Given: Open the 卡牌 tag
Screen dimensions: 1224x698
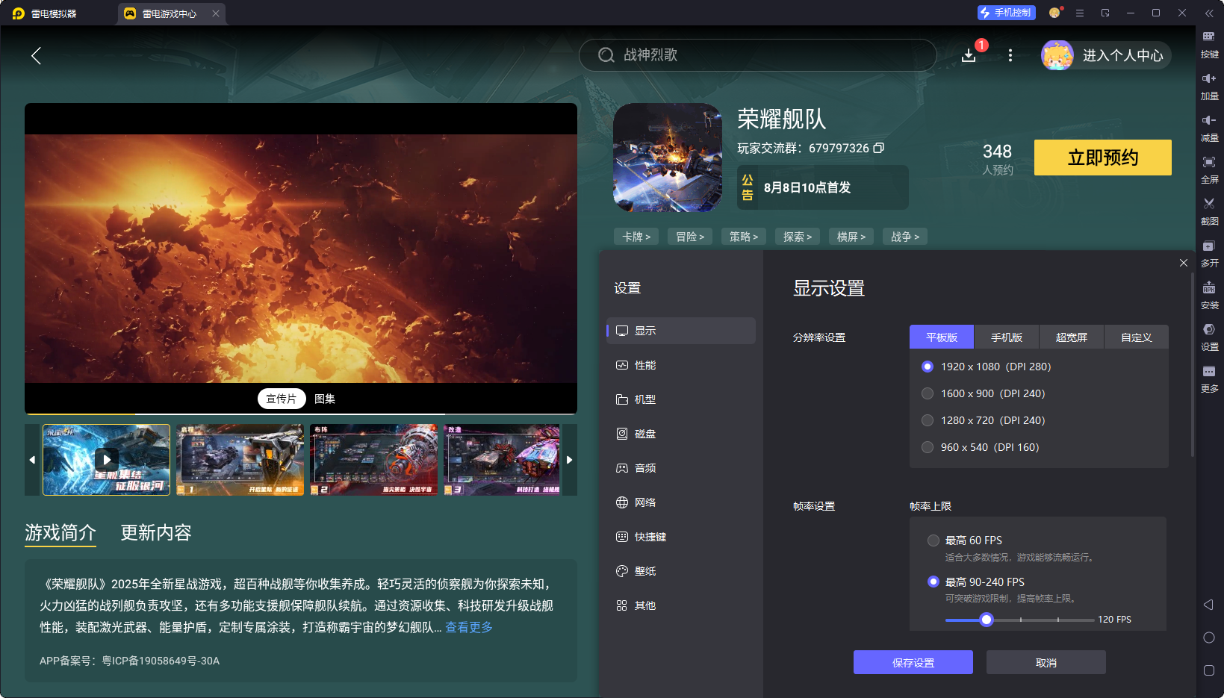Looking at the screenshot, I should [x=636, y=237].
